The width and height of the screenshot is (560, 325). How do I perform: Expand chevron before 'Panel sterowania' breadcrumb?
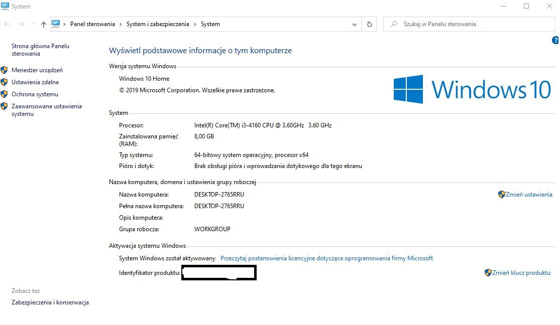65,24
